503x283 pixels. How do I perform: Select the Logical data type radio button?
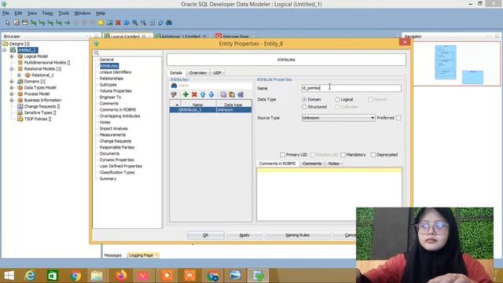coord(337,100)
